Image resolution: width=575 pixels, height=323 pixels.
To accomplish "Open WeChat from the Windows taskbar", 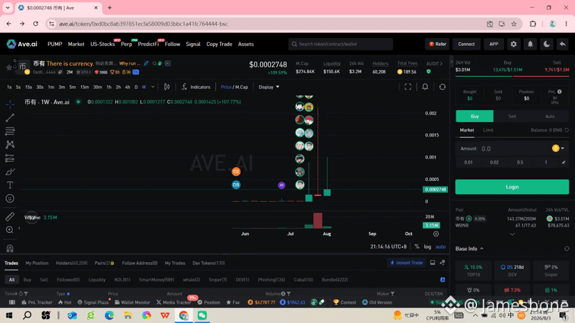I will tap(202, 315).
